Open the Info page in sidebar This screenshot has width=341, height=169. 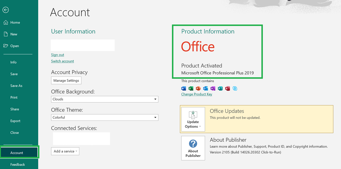[x=14, y=62]
